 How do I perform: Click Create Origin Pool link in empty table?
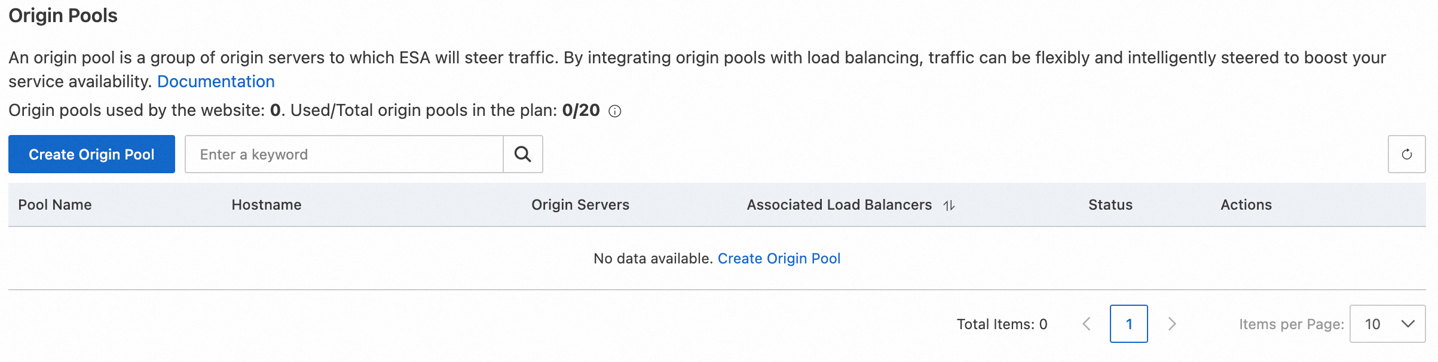pyautogui.click(x=779, y=259)
